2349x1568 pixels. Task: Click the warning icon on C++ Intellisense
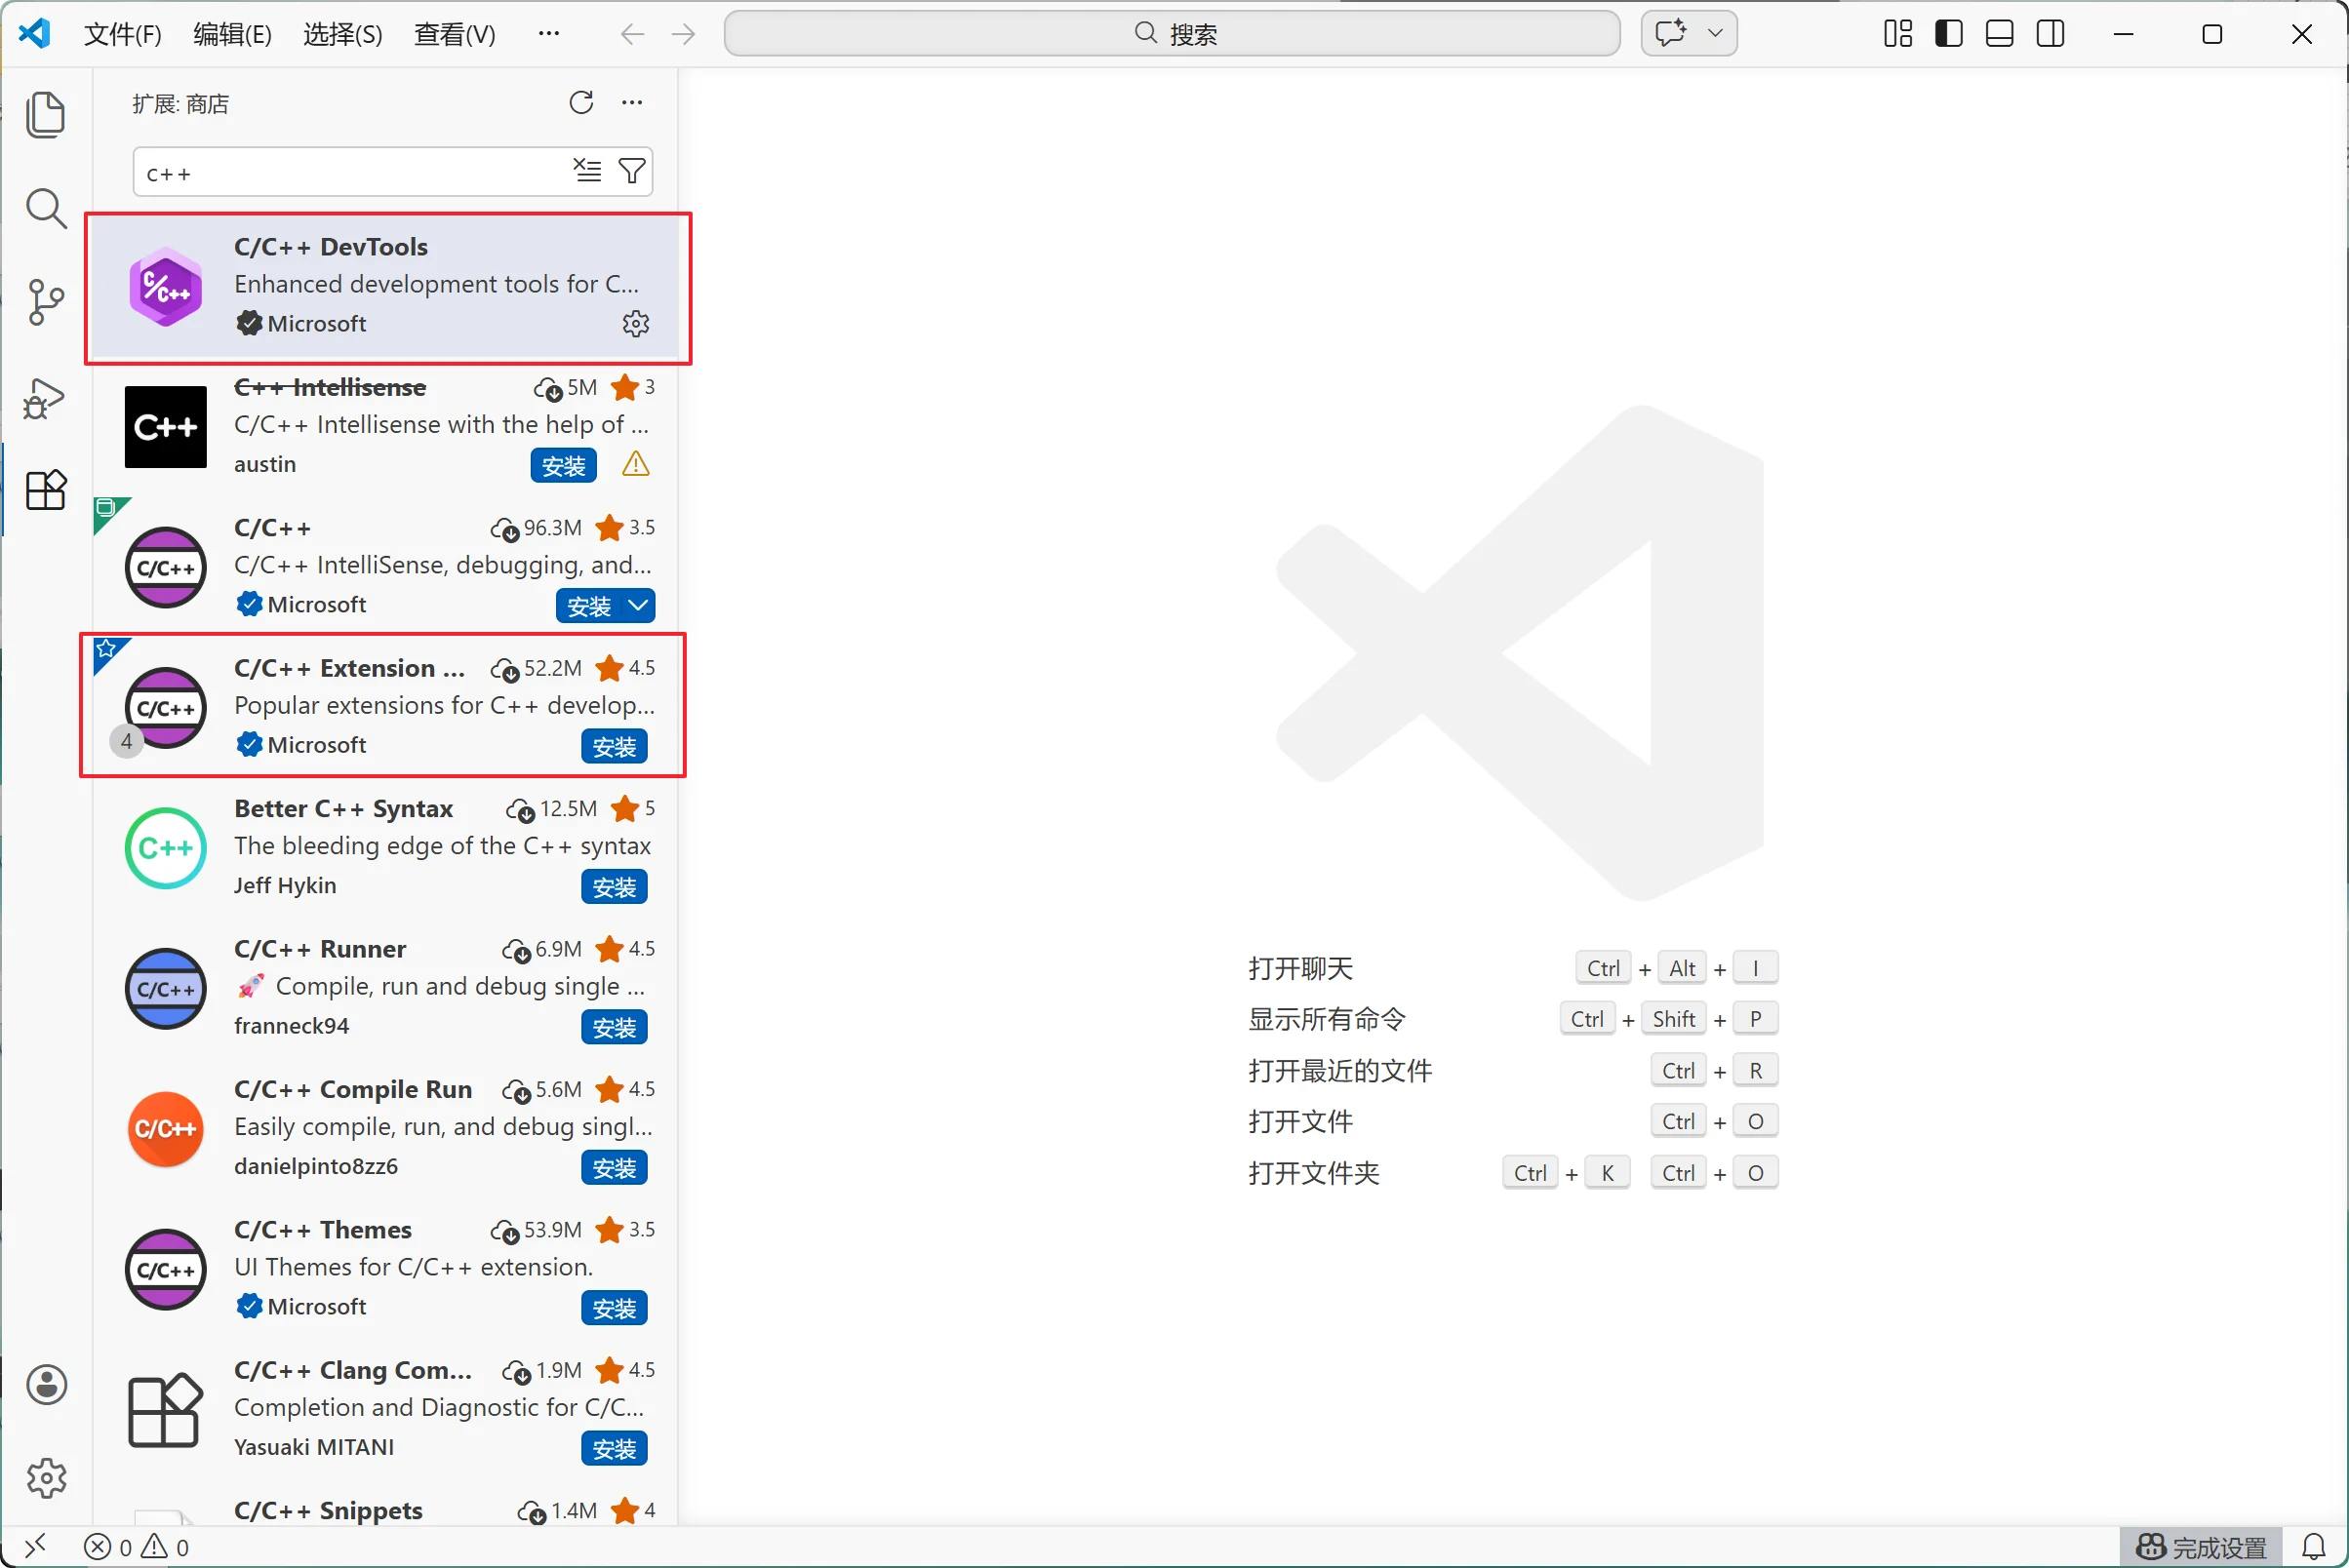(635, 464)
